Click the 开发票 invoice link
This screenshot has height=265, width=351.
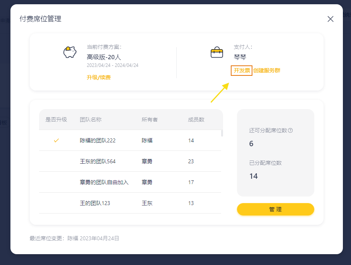point(242,70)
